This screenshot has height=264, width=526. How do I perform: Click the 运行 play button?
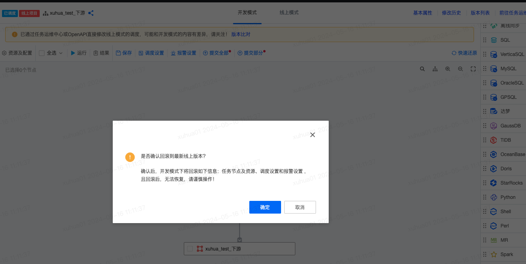click(79, 53)
